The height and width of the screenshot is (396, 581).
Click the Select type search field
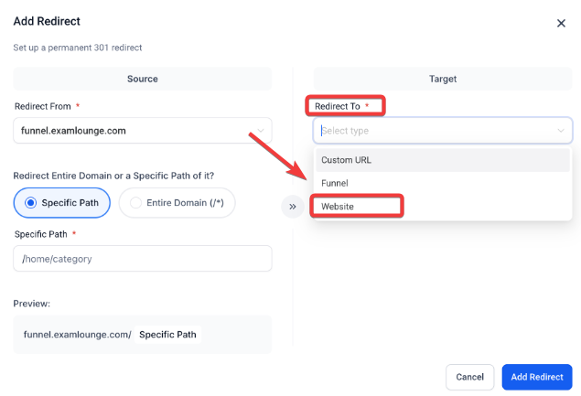[x=430, y=131]
